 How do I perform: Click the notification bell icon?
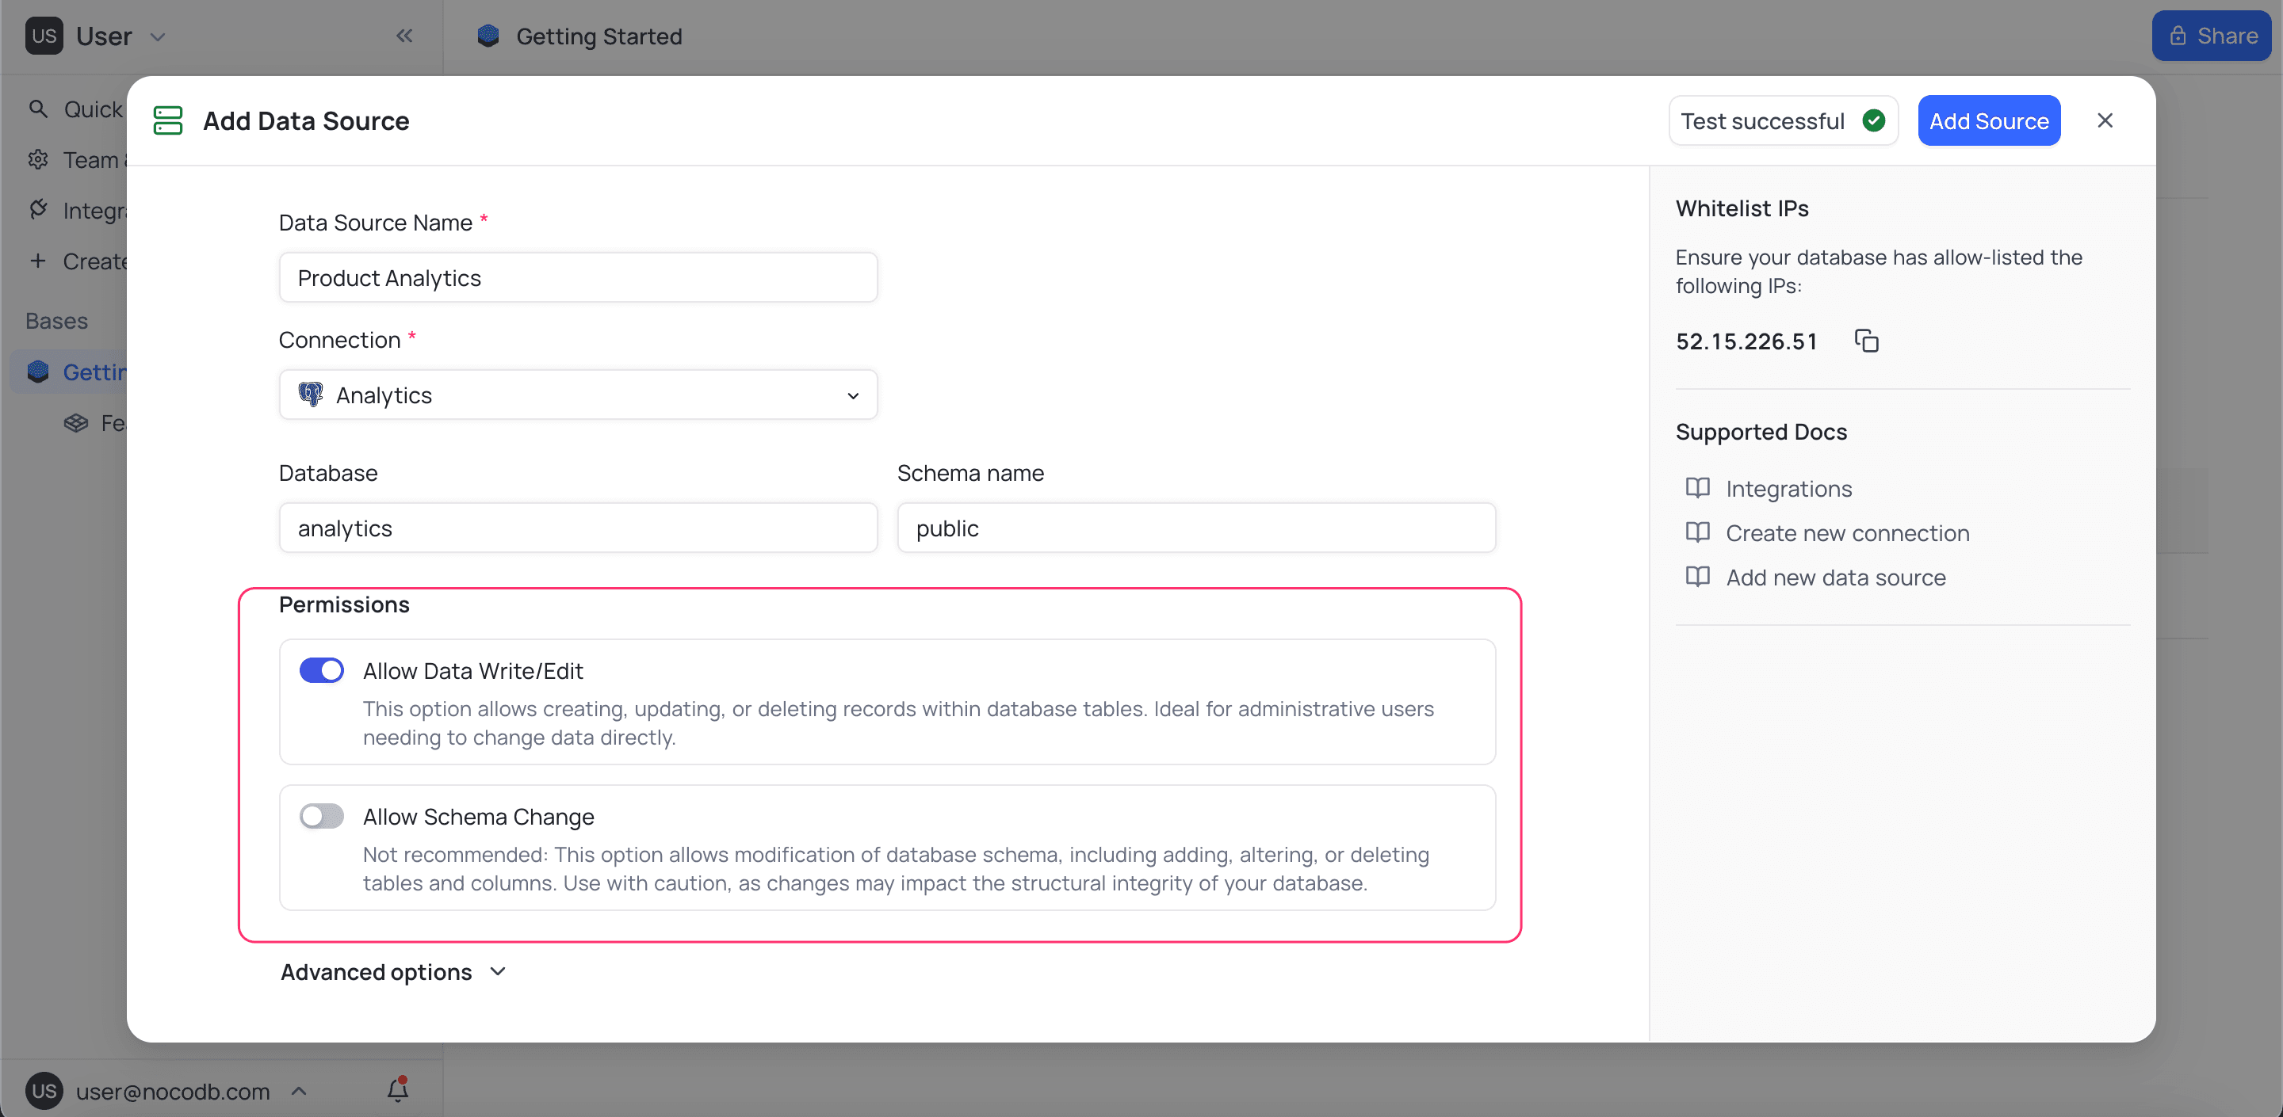[398, 1090]
